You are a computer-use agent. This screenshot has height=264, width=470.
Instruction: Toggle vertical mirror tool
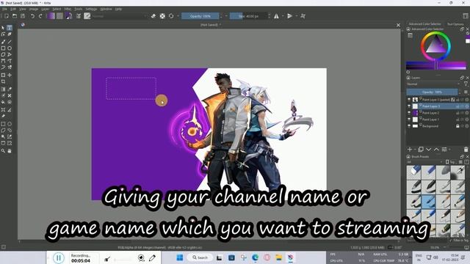tap(289, 16)
